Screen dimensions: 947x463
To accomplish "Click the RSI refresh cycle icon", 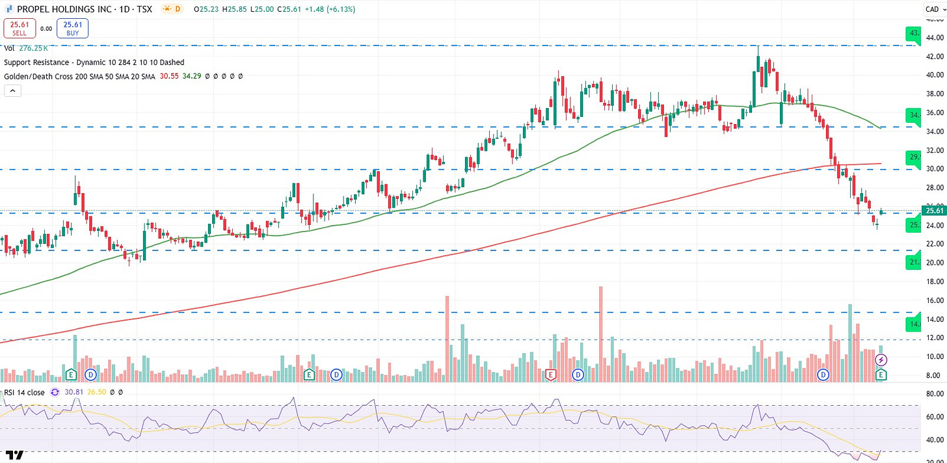I will [55, 392].
